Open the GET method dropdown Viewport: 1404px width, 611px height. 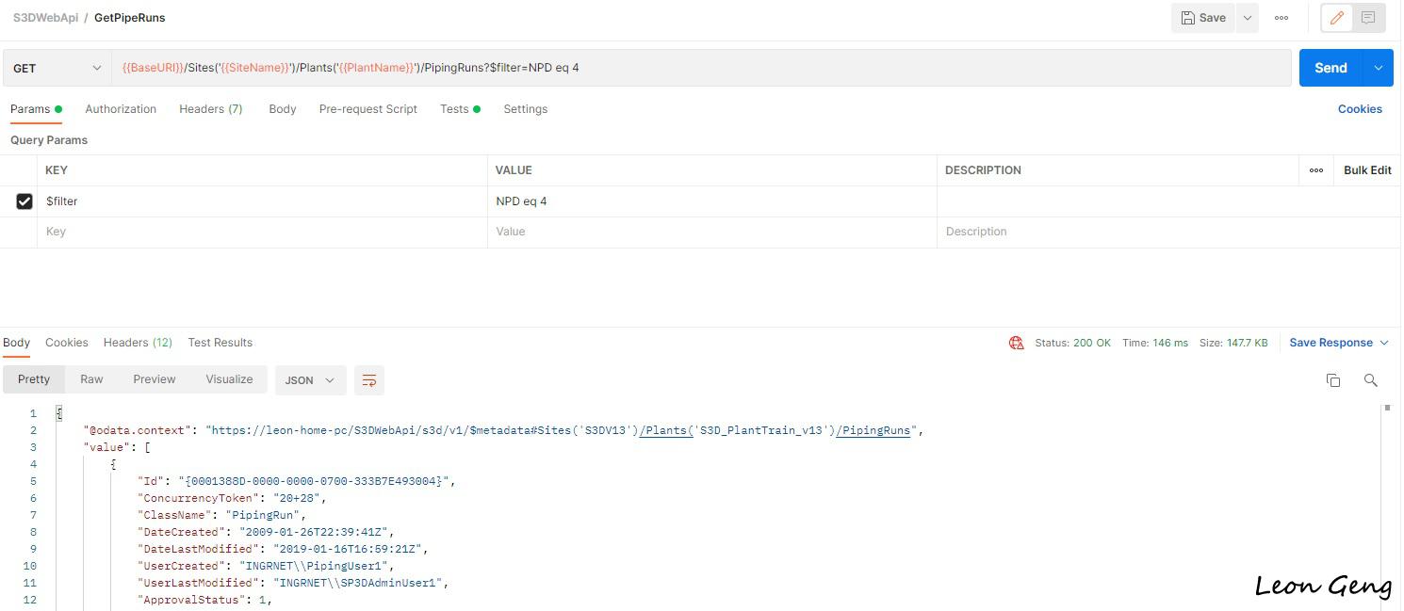57,68
